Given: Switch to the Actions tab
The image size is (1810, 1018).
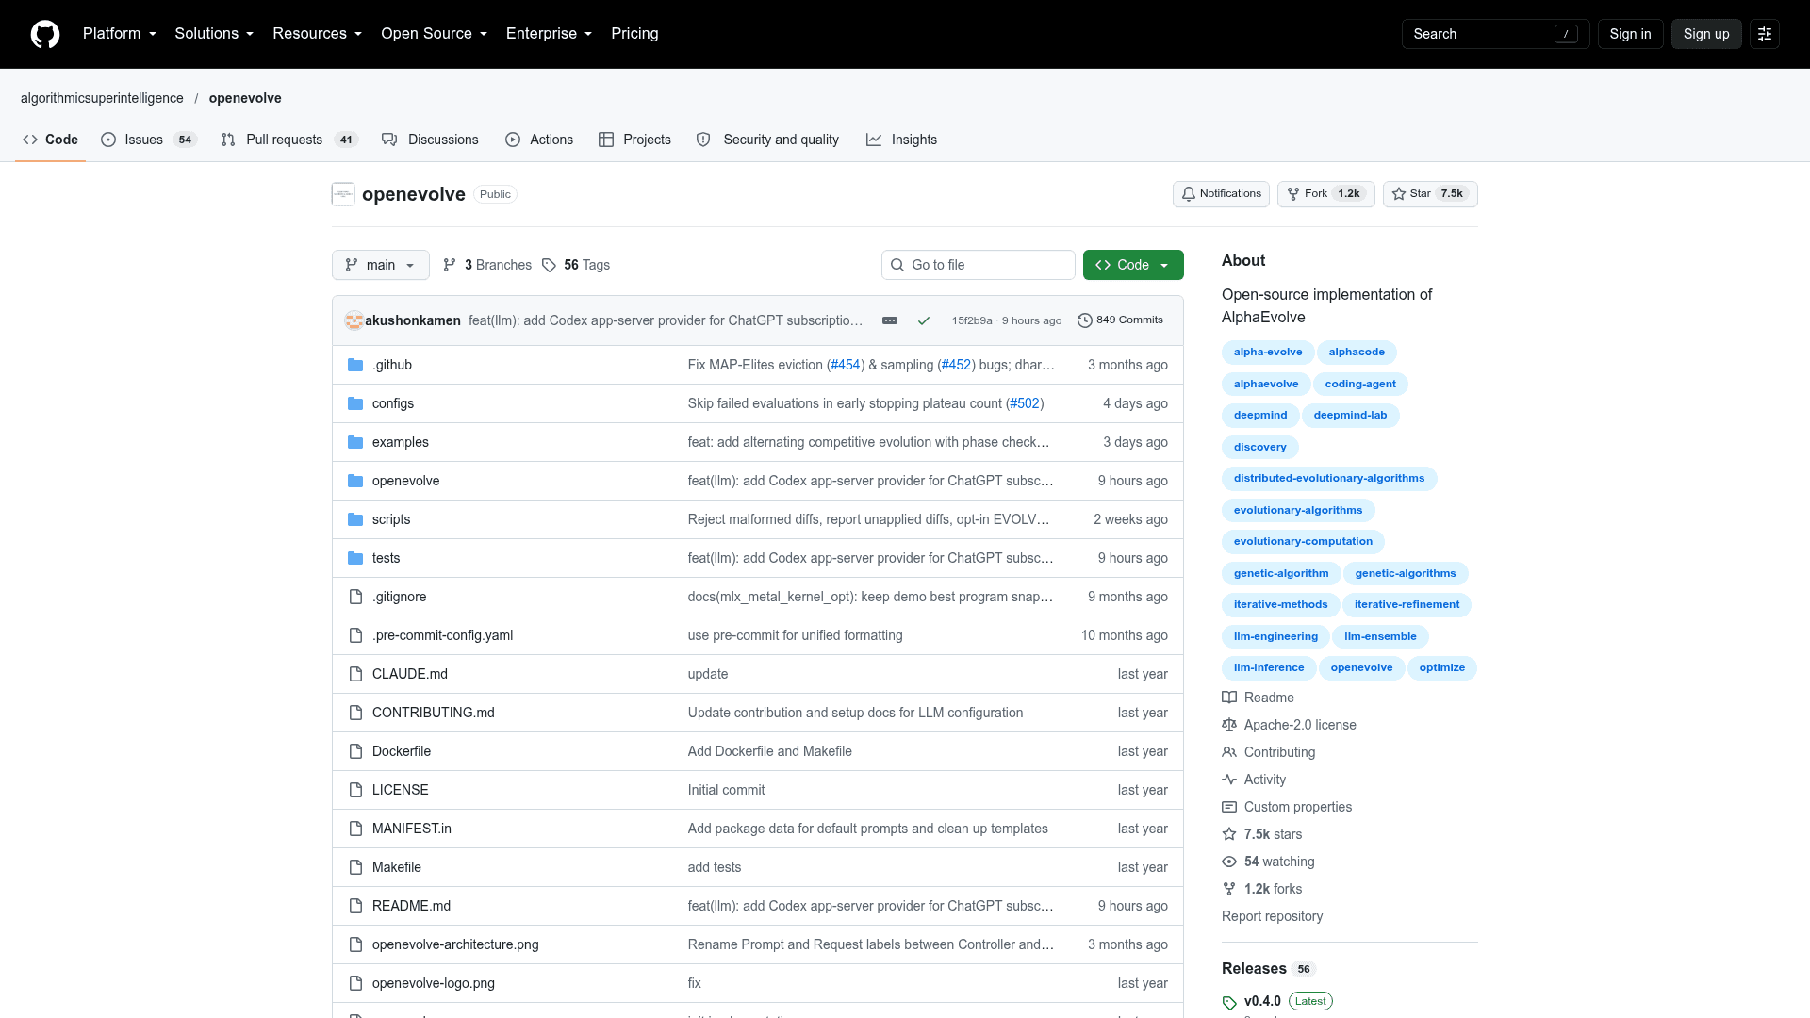Looking at the screenshot, I should click(539, 140).
